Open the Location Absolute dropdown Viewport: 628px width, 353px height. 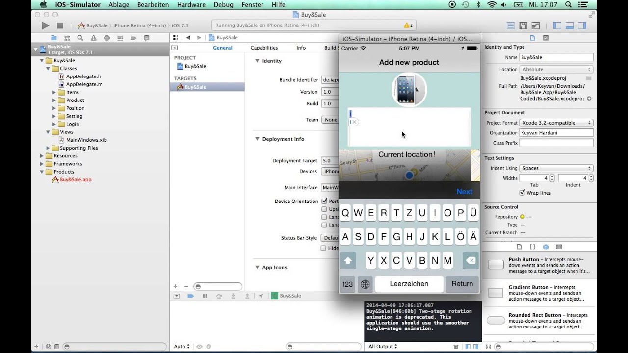[x=556, y=69]
